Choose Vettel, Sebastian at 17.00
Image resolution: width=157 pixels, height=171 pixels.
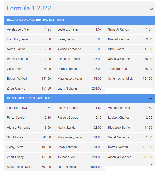pos(29,59)
